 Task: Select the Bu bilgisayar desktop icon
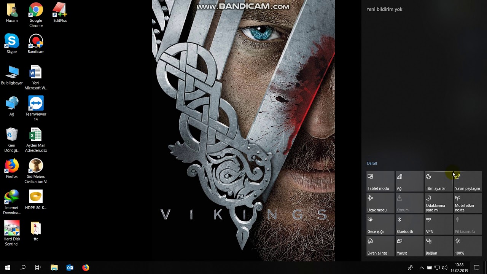[x=12, y=75]
